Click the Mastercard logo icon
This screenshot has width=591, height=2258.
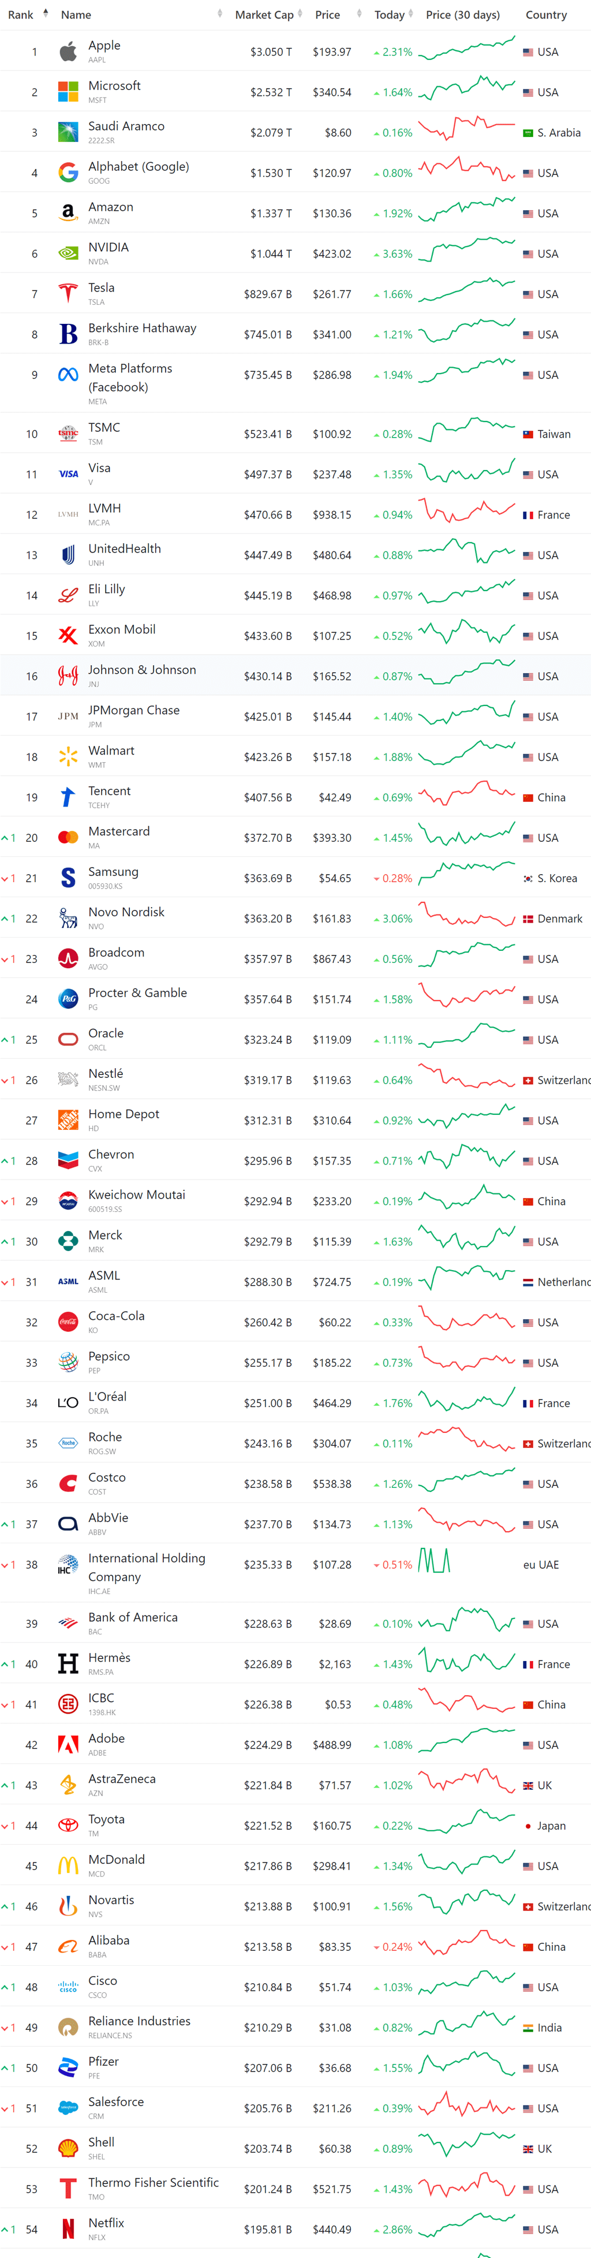[68, 837]
